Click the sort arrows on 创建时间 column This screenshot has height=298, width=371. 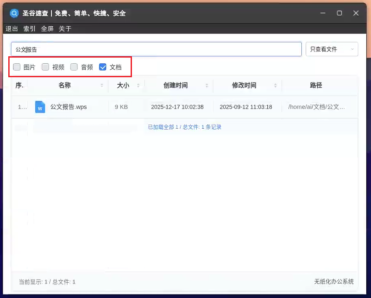(207, 86)
